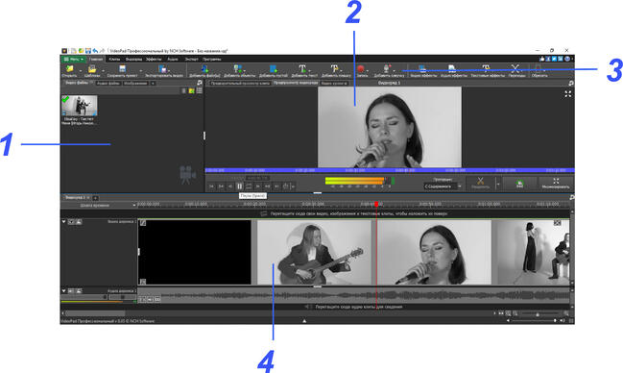Click the red Record button icon

(x=361, y=69)
